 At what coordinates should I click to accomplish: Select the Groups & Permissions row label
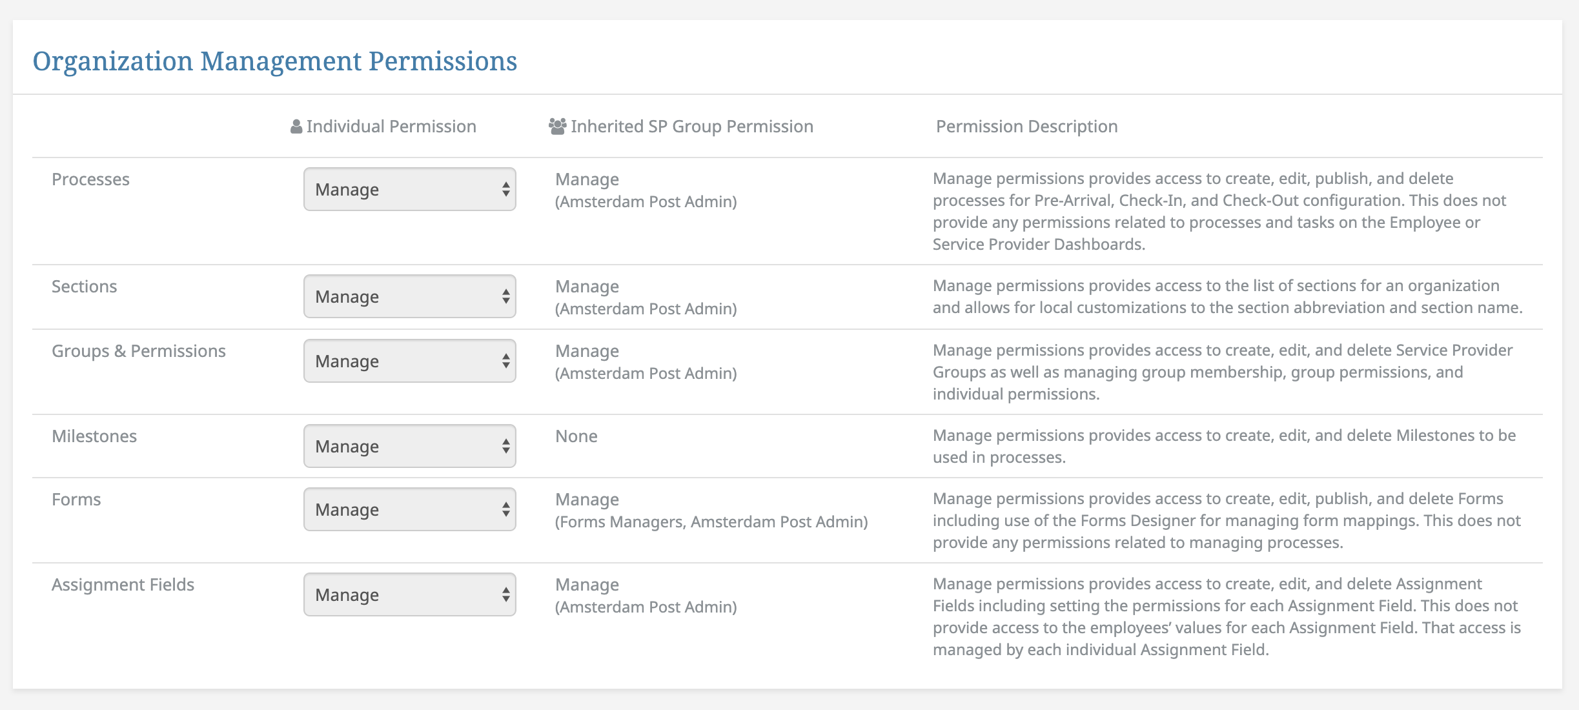139,351
